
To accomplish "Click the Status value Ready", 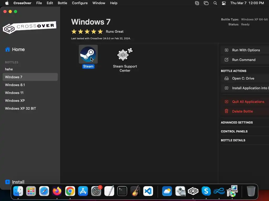I will (245, 24).
